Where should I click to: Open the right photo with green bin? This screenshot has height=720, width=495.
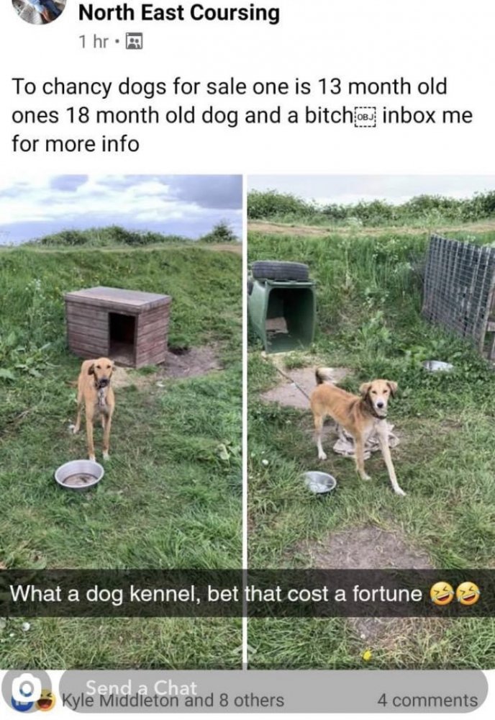(371, 420)
